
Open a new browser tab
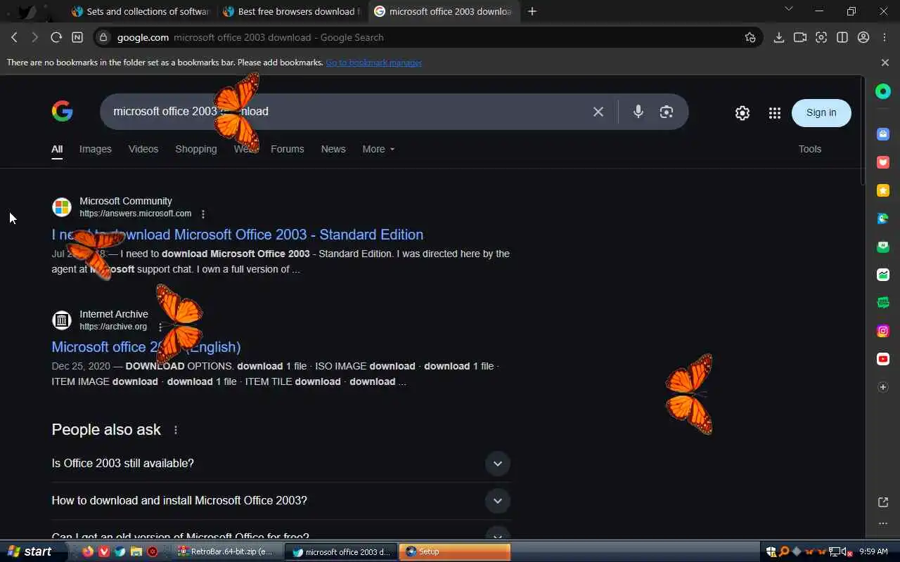point(532,11)
